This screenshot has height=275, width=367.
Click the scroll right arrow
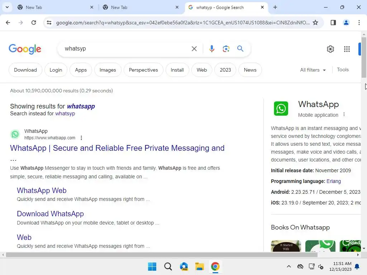pyautogui.click(x=358, y=255)
